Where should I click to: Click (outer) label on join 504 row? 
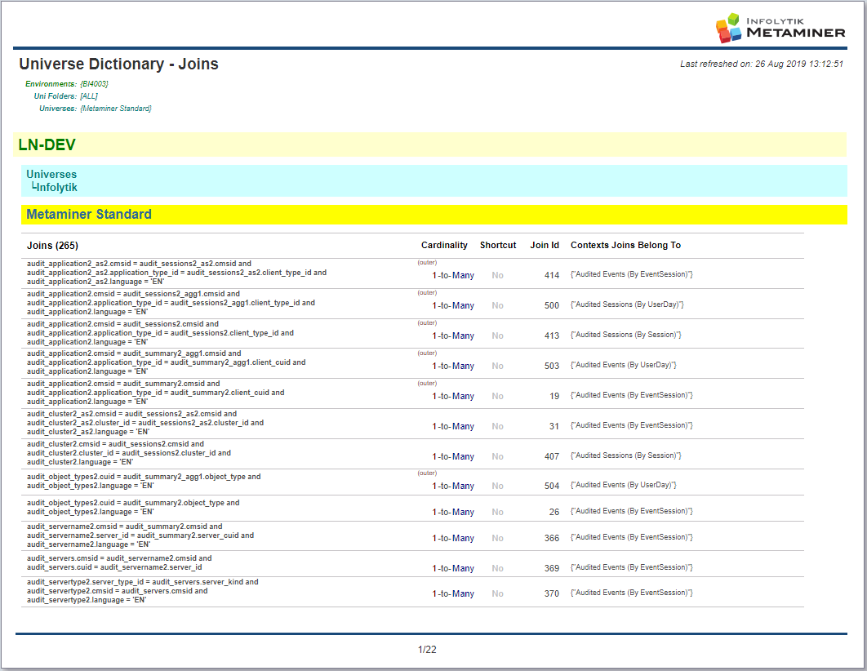coord(427,473)
